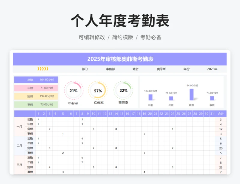240x184 pixels.
Task: Click the 出勤 bar showing 104.00小时
Action: 150,97
